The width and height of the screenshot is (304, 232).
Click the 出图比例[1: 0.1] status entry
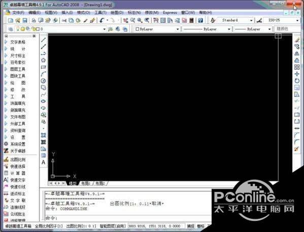[x=81, y=226]
